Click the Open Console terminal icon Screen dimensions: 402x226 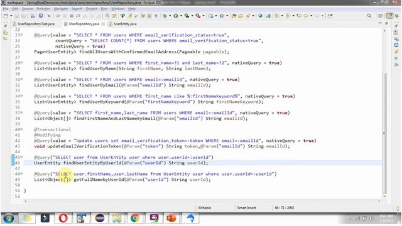(41, 16)
